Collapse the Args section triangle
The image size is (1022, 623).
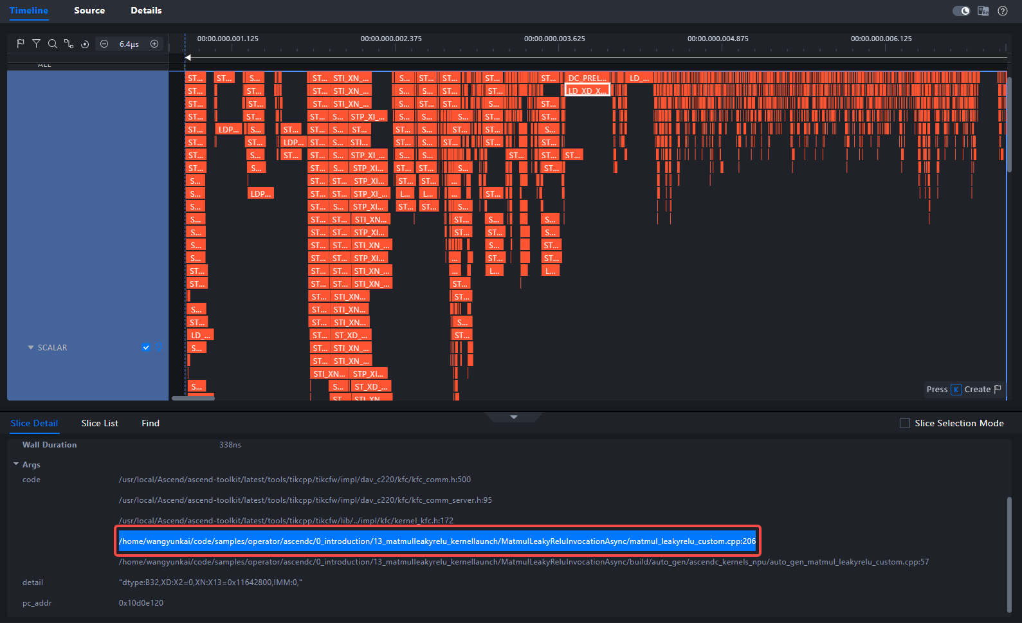pyautogui.click(x=16, y=464)
